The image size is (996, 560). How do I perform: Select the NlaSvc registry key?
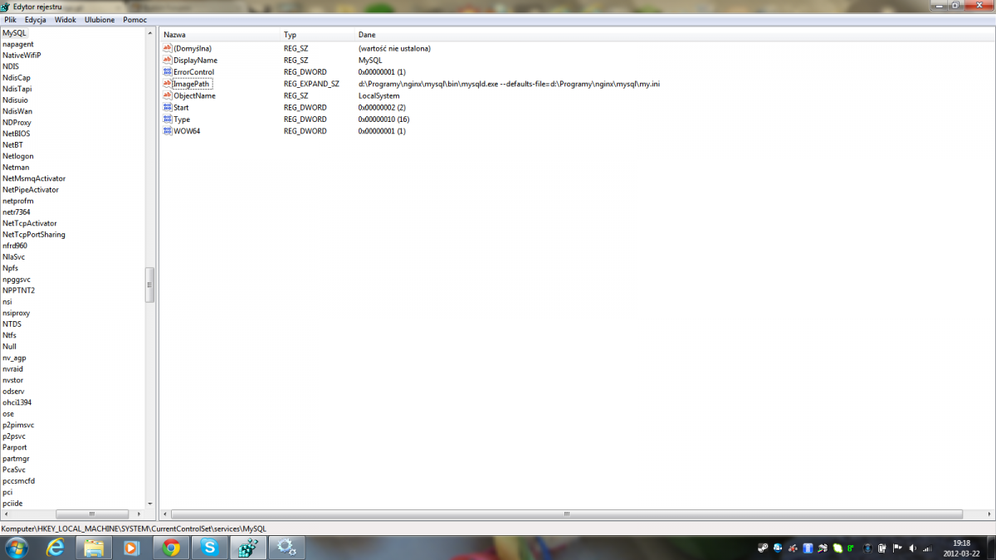(x=14, y=256)
